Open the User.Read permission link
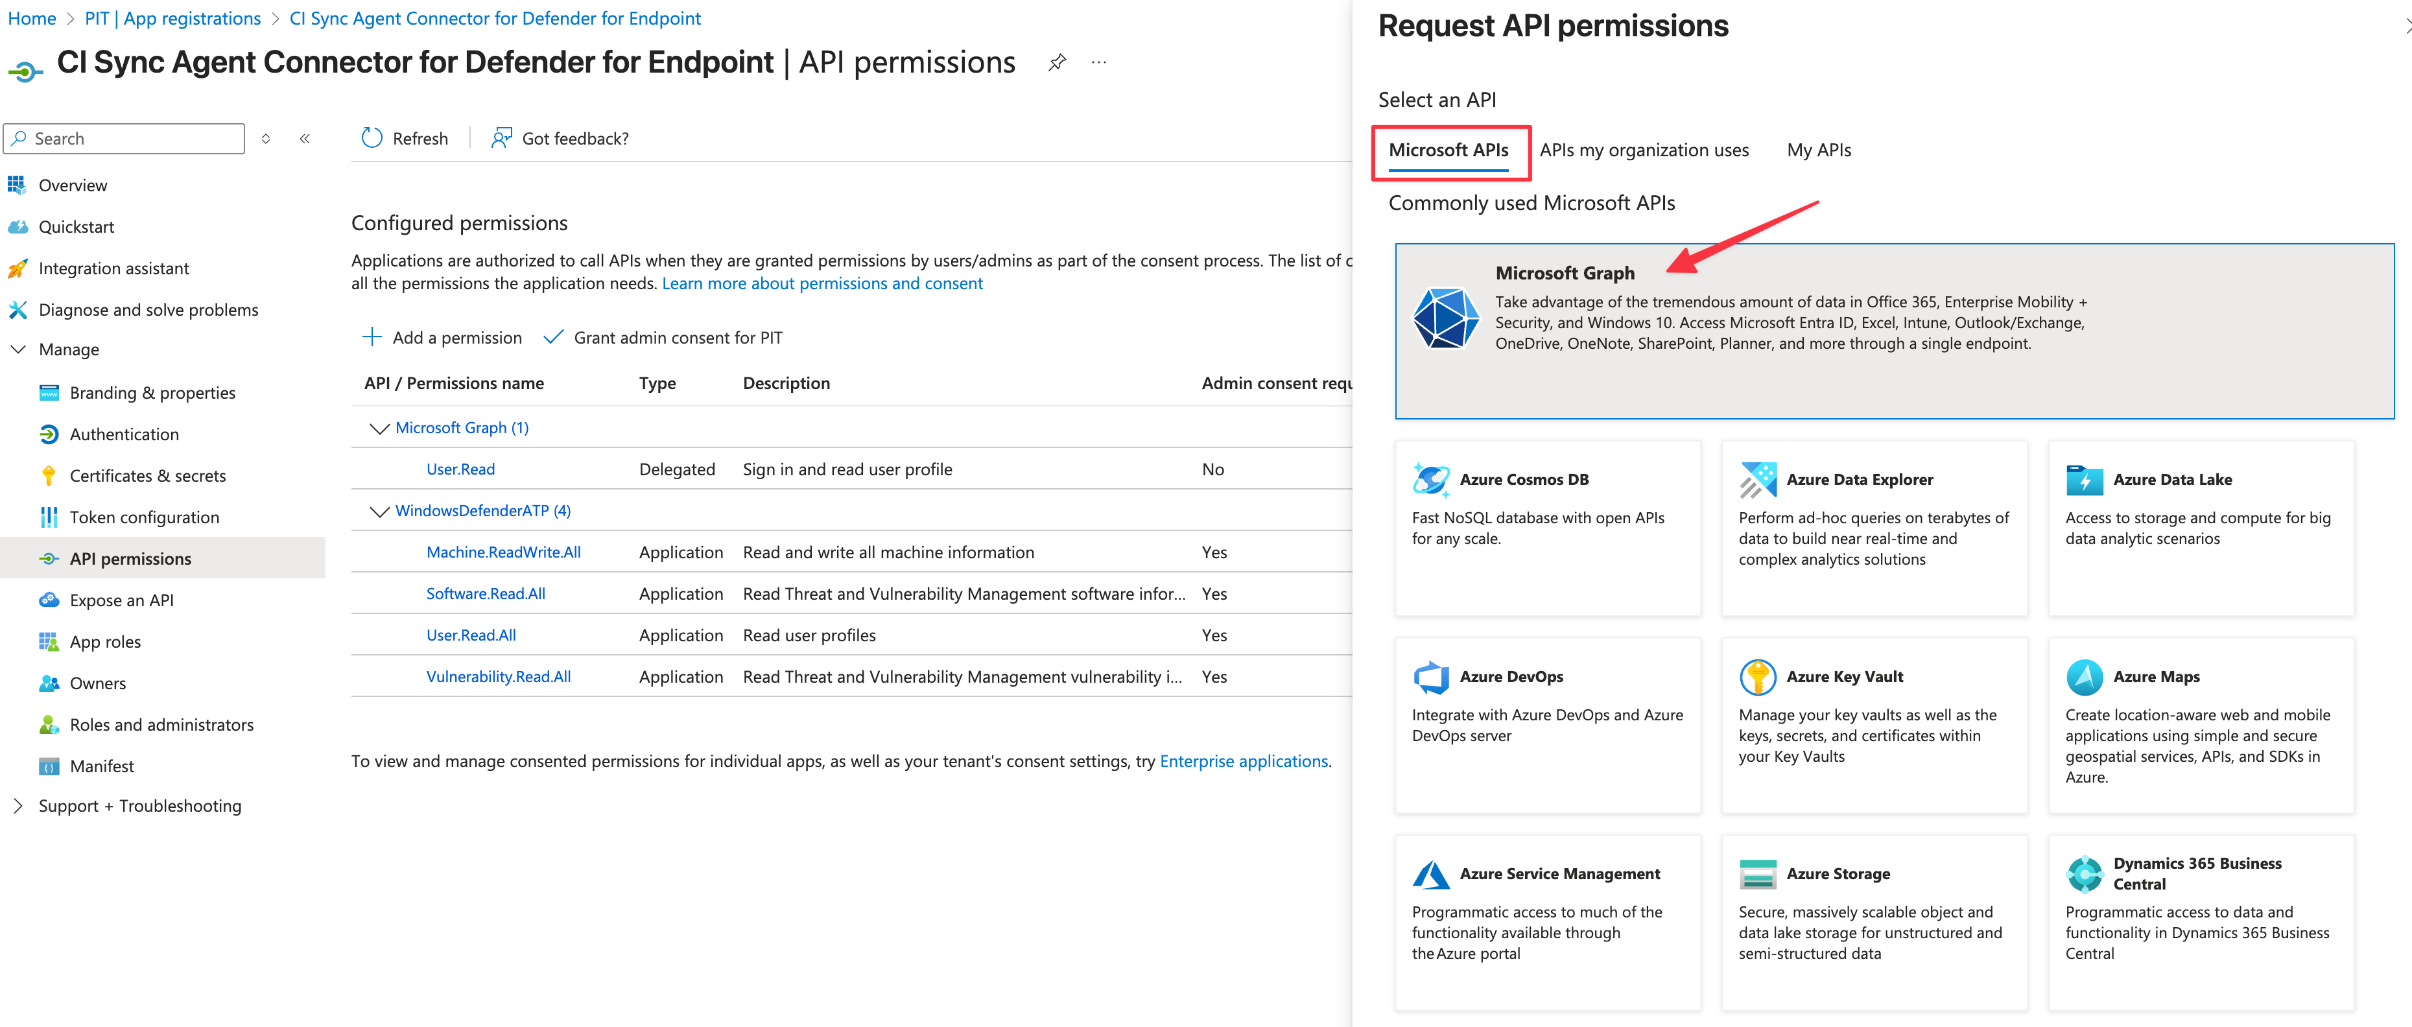The height and width of the screenshot is (1027, 2412). coord(460,470)
